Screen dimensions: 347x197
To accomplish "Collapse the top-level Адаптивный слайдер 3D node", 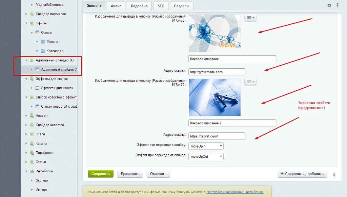I will [x=26, y=60].
